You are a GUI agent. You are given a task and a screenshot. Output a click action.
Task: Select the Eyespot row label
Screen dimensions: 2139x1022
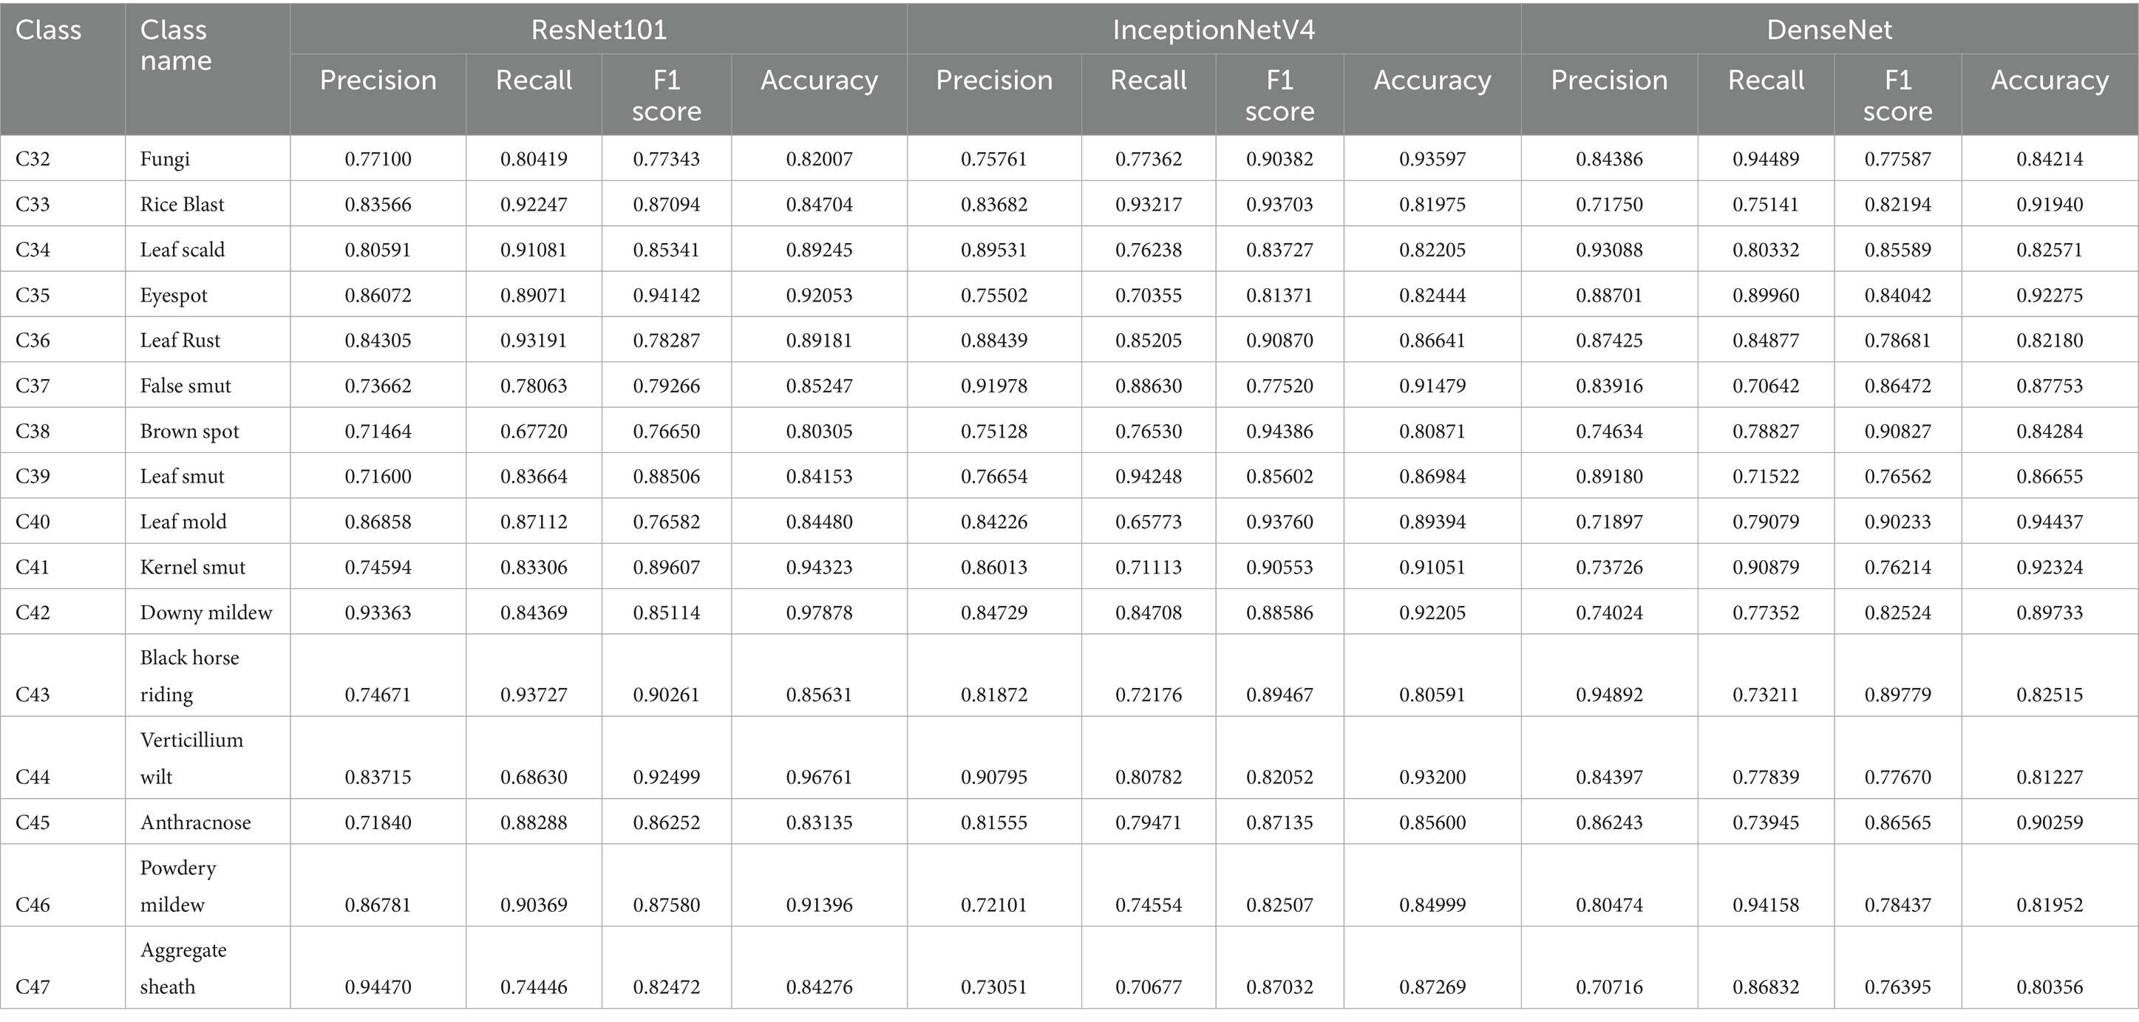[x=174, y=296]
